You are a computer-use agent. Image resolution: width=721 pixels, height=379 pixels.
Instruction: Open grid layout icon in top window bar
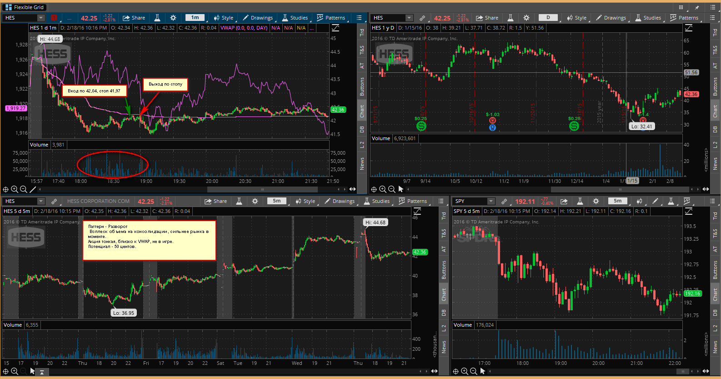point(681,7)
